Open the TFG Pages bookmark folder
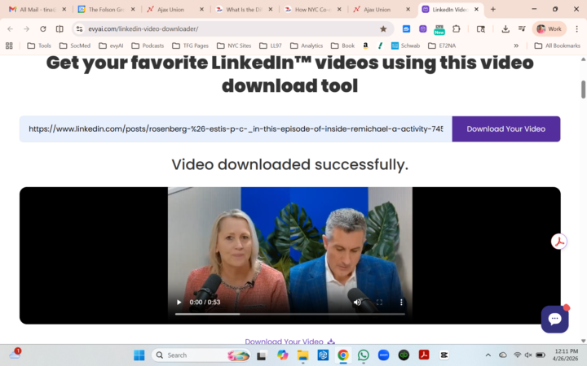The height and width of the screenshot is (366, 587). (x=190, y=46)
